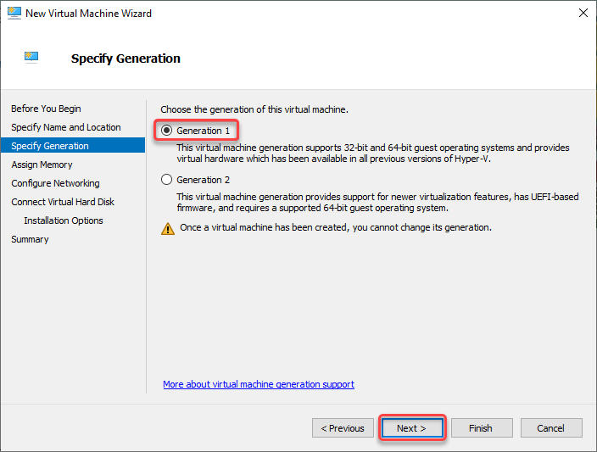Click the Specify Generation header monitor icon

[31, 57]
